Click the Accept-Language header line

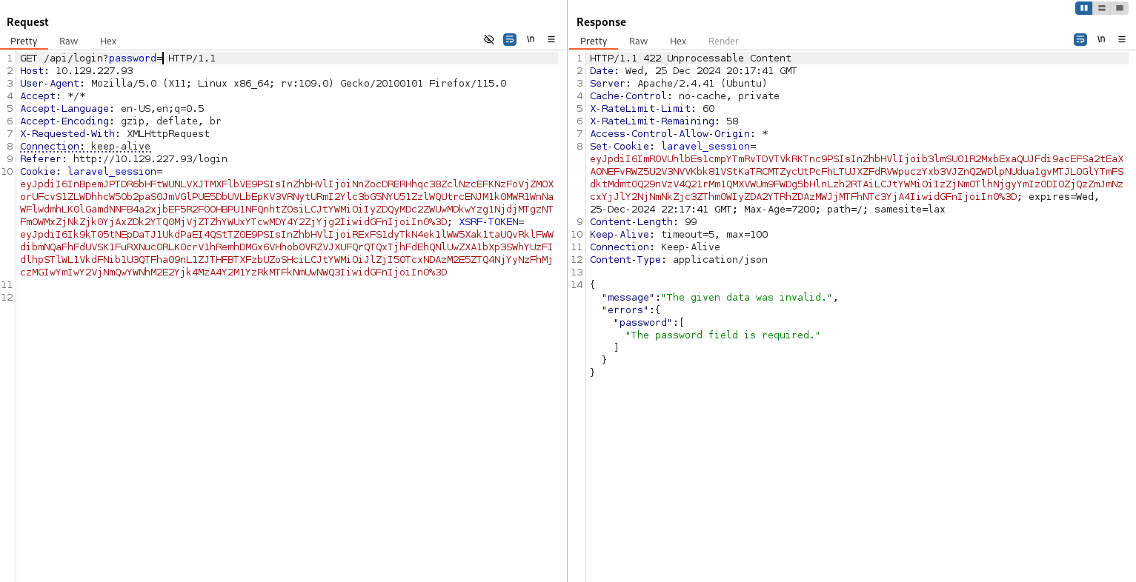[x=112, y=108]
